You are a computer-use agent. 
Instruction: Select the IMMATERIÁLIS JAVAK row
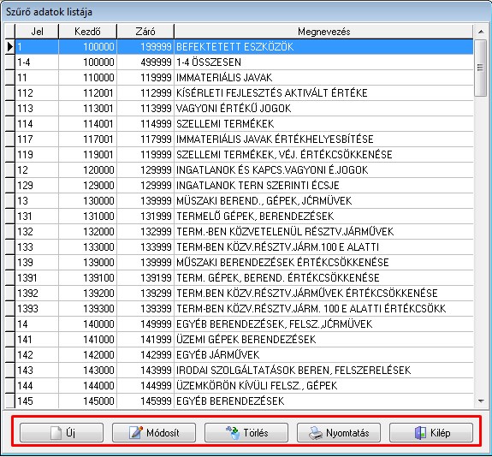(x=244, y=78)
